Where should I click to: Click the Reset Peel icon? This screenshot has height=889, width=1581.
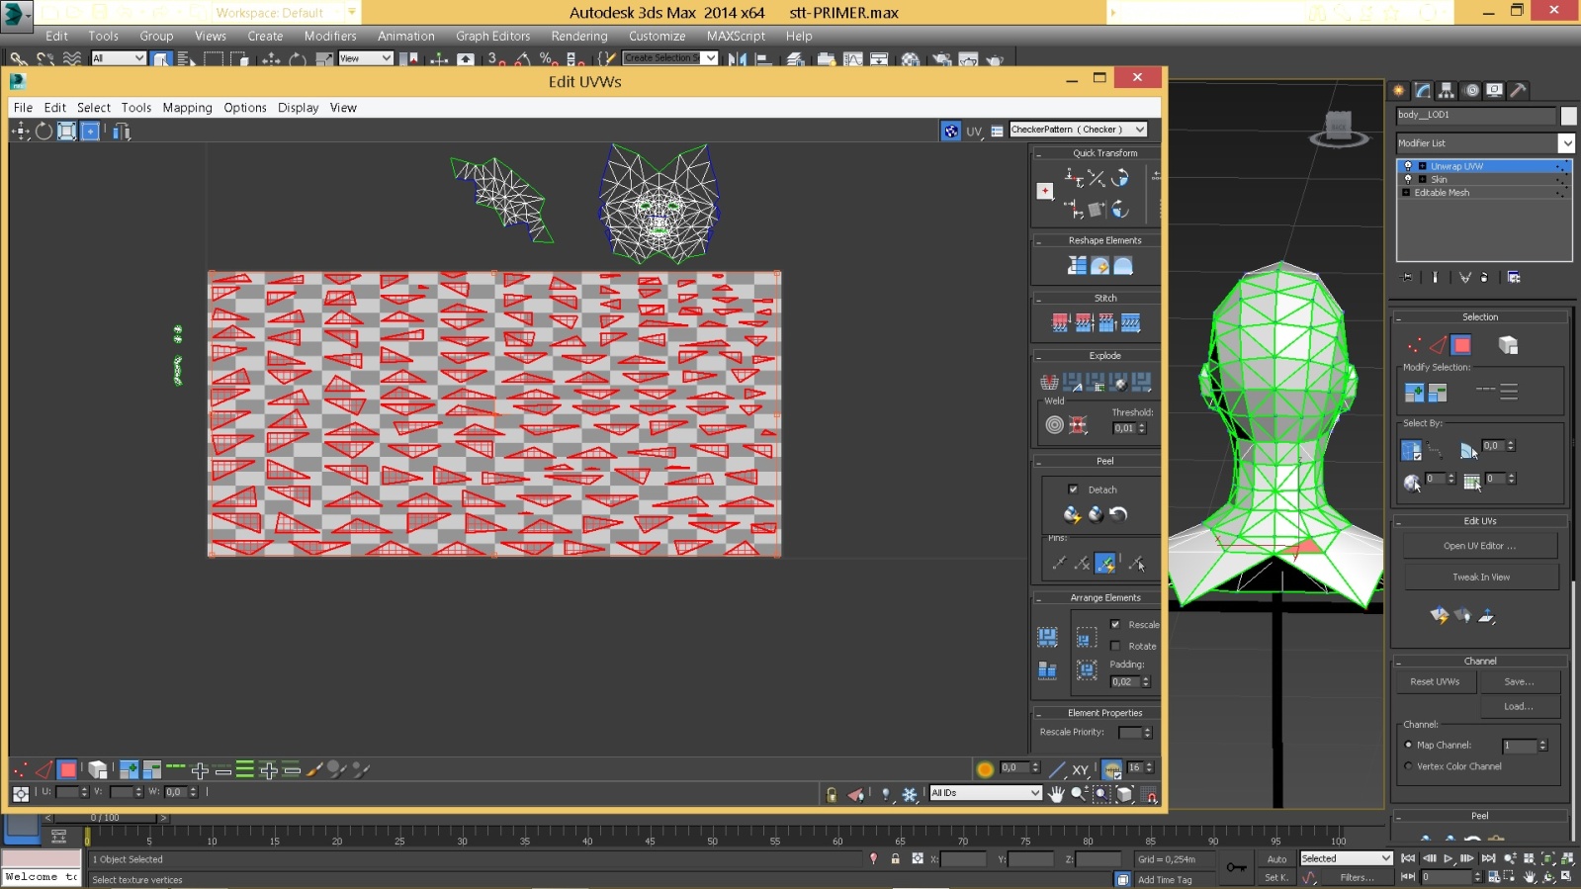coord(1118,514)
